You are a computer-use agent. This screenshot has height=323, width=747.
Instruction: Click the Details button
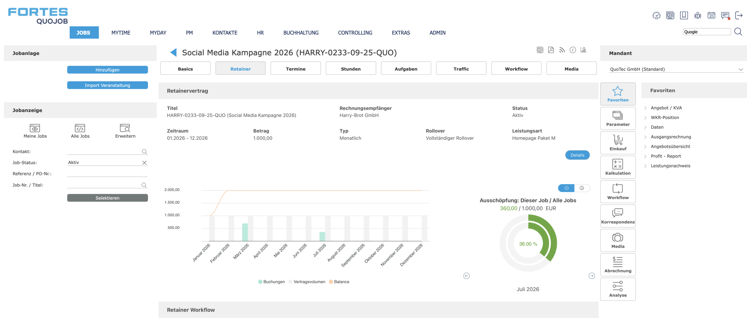pyautogui.click(x=577, y=155)
